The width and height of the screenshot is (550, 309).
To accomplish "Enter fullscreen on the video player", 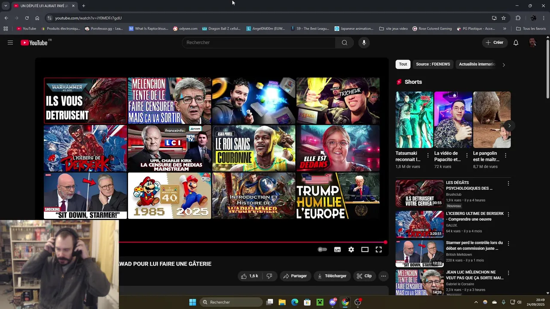I will pos(379,249).
